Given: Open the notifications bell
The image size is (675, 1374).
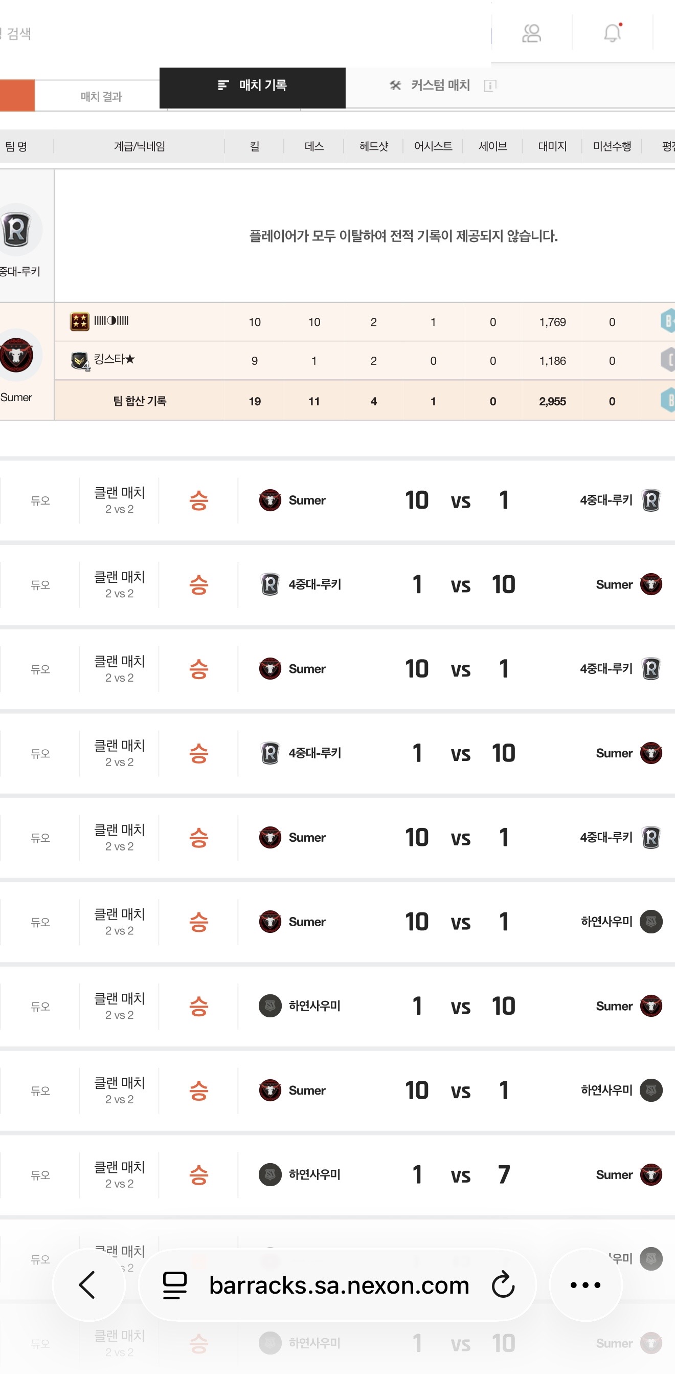Looking at the screenshot, I should tap(612, 33).
